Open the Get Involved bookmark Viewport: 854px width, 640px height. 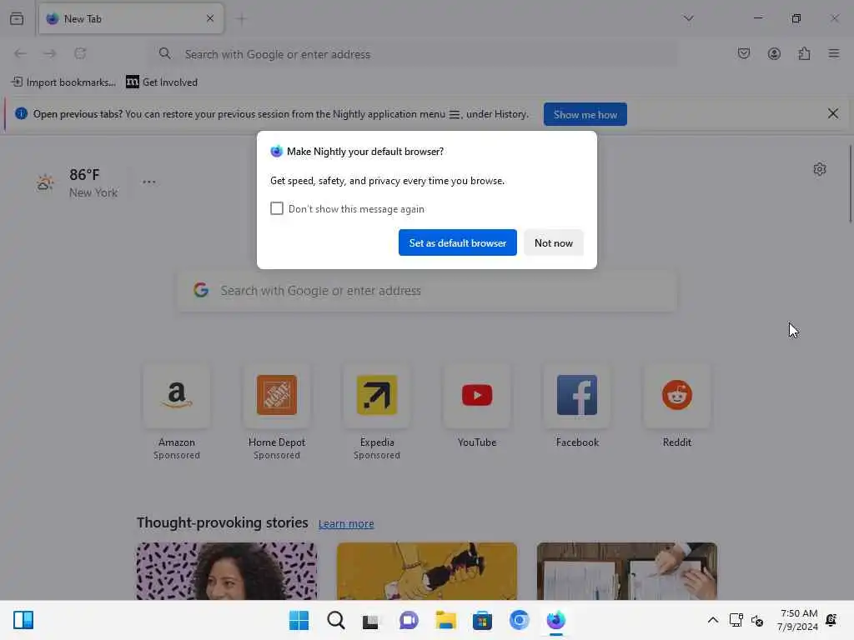[x=162, y=82]
